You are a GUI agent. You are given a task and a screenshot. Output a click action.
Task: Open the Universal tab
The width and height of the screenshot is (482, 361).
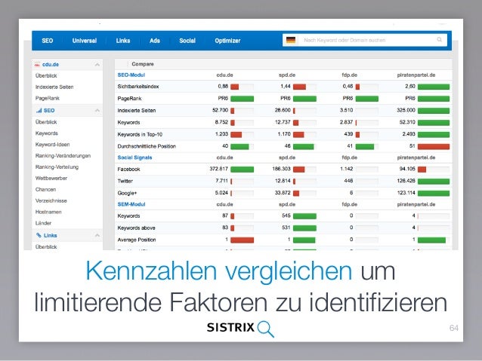pos(85,41)
